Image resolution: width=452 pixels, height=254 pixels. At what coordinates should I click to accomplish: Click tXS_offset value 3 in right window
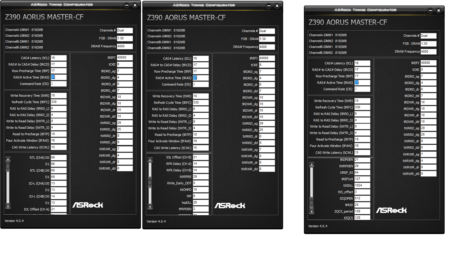click(x=362, y=192)
